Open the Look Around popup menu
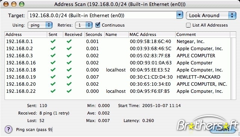Viewport: 240px width, 137px height. coord(211,15)
